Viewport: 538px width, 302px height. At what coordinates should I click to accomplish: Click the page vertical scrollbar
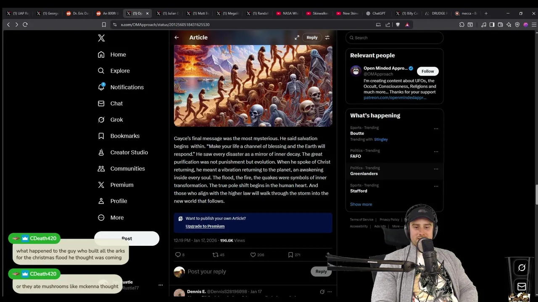(x=536, y=194)
